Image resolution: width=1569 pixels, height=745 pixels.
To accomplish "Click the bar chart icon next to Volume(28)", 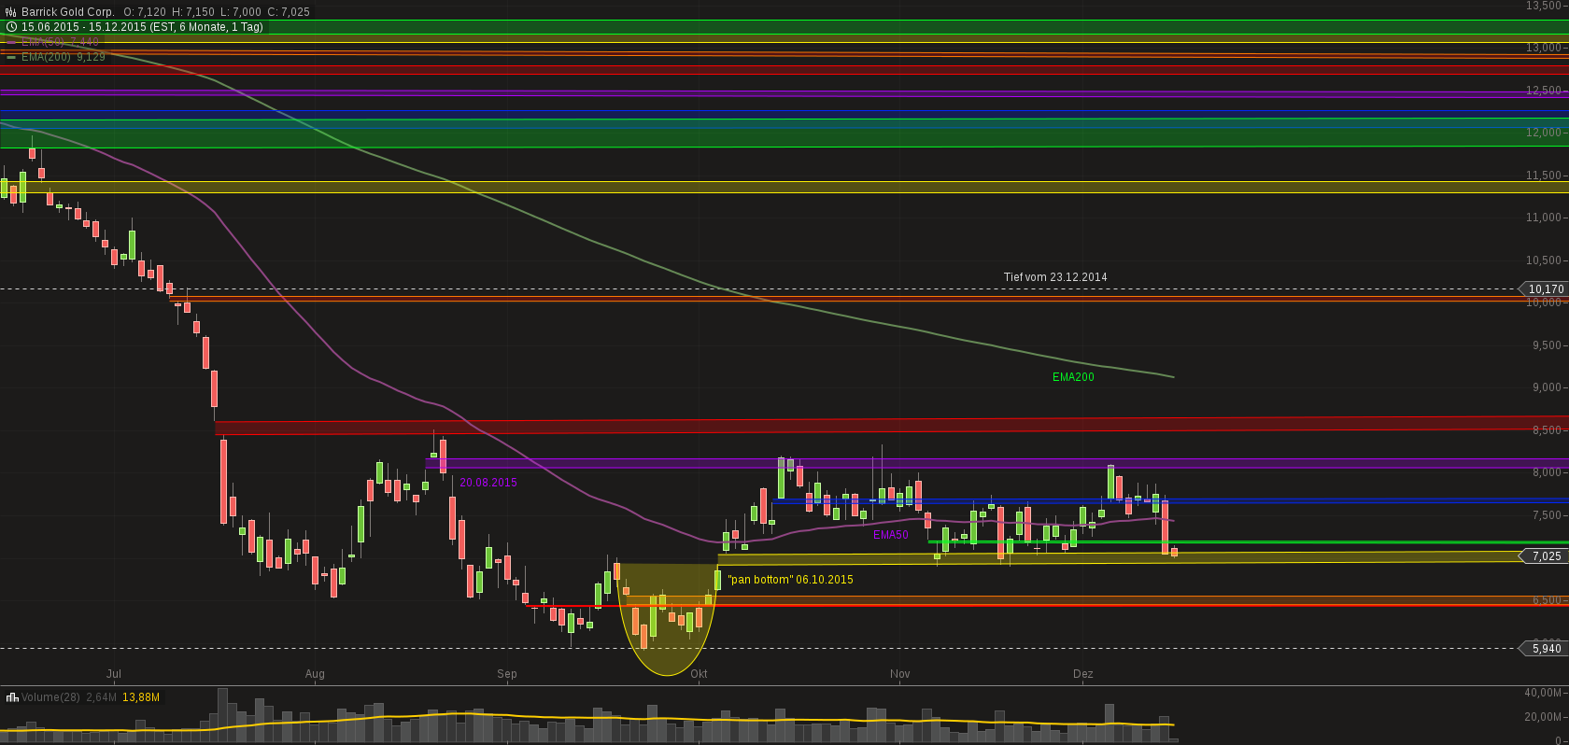I will pyautogui.click(x=12, y=697).
